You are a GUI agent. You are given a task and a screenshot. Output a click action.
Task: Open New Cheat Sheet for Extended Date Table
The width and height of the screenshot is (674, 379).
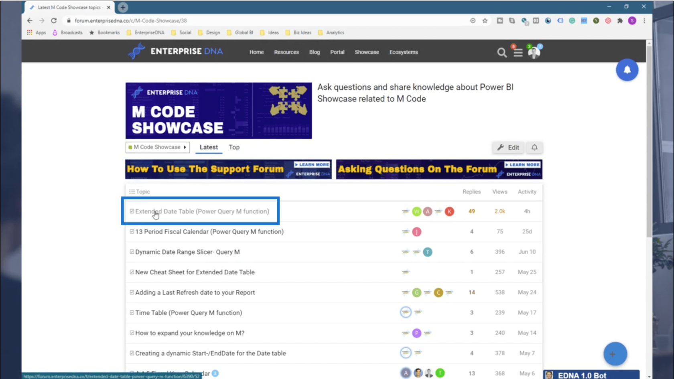click(195, 272)
